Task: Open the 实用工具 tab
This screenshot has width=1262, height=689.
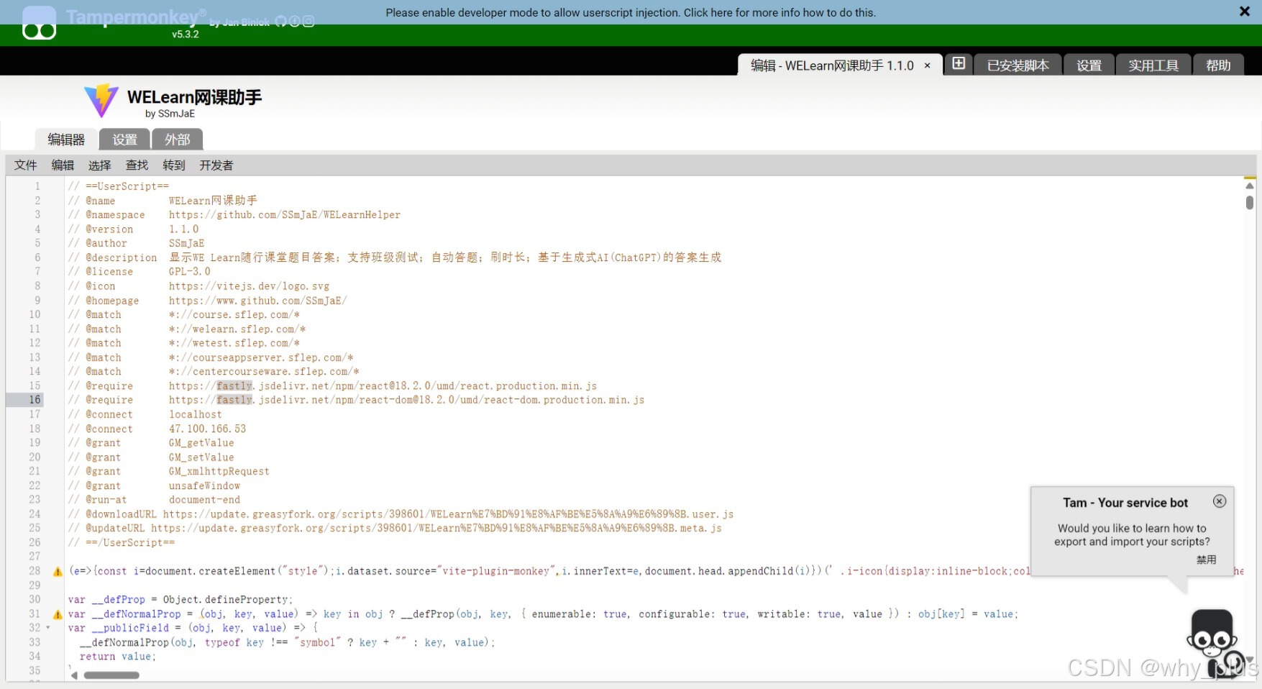Action: [1153, 65]
